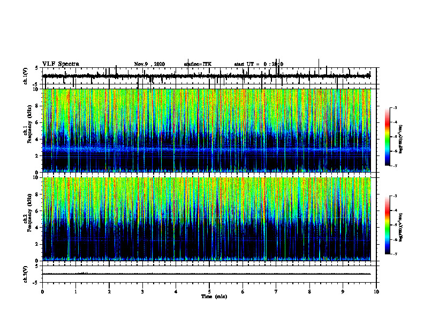This screenshot has width=424, height=327.
Task: Click the "-7" label below ch.2 color bar
Action: [x=395, y=254]
